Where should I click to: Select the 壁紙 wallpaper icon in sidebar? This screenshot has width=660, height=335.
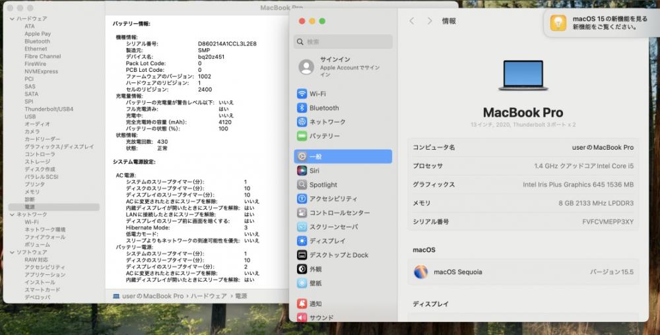pos(302,284)
